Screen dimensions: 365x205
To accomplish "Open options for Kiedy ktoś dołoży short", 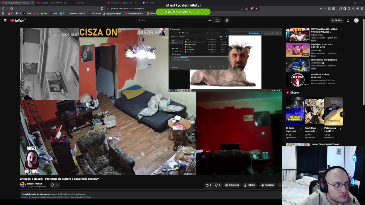I will pos(321,129).
